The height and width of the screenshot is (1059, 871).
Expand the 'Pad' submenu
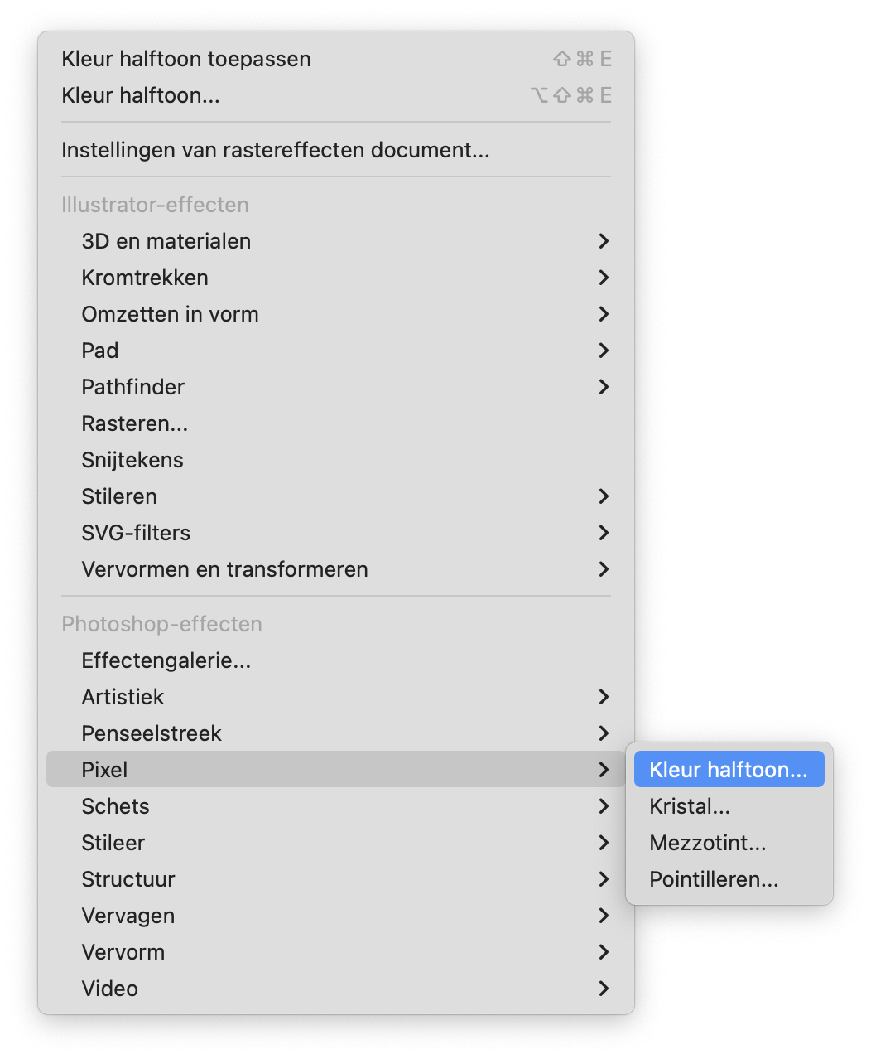(x=99, y=351)
